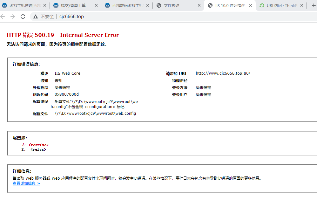The image size is (317, 207).
Task: Switch to the 虚拟主机管理 tab
Action: (24, 5)
